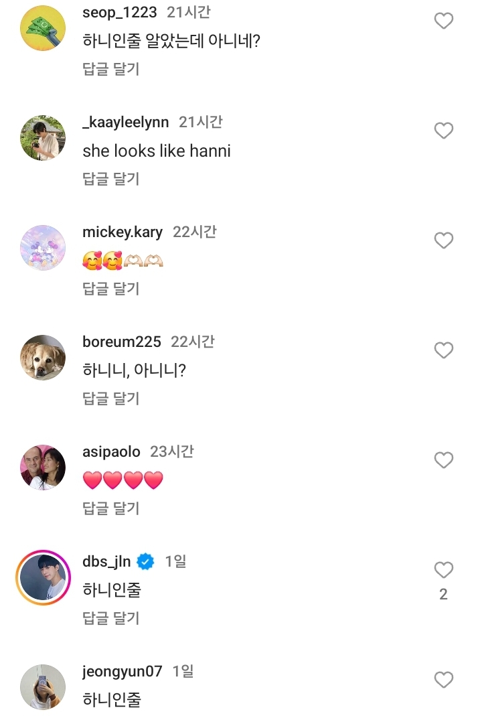
Task: View the like count on dbs_jln's comment
Action: (x=443, y=594)
